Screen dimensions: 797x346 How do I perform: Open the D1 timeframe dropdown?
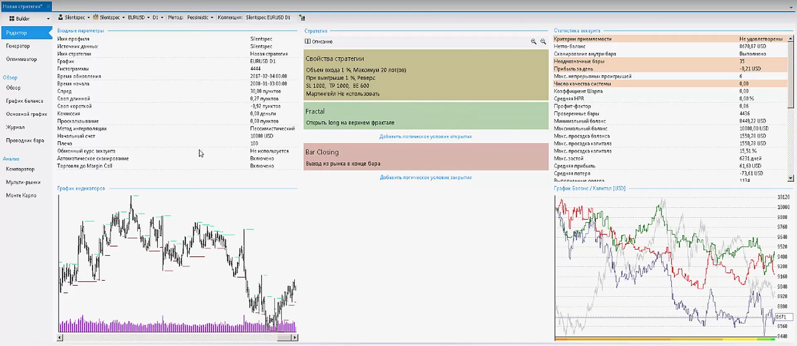[162, 18]
